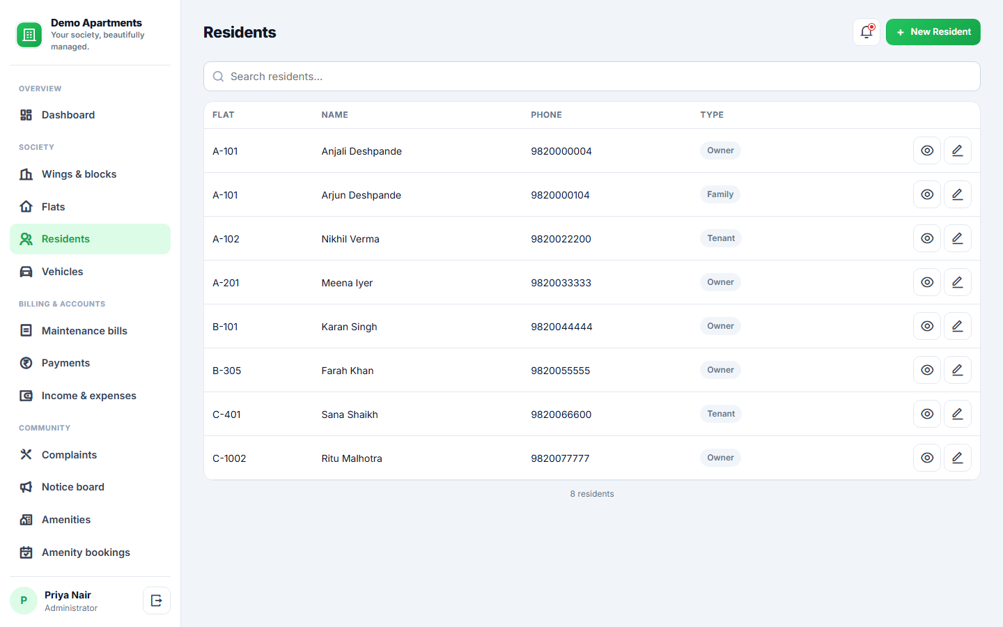Edit Karan Singh's resident record

(958, 326)
